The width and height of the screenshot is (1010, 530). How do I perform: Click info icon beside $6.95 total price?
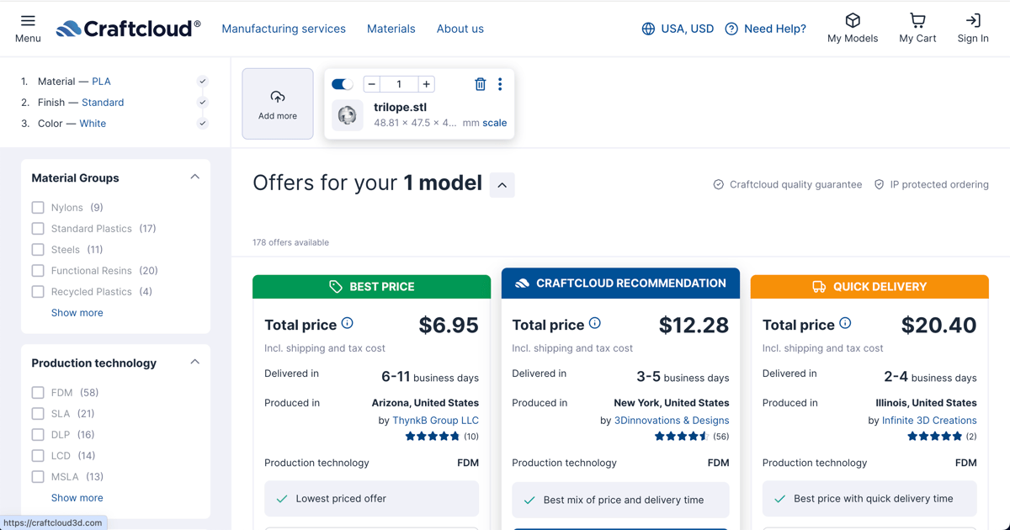point(348,323)
